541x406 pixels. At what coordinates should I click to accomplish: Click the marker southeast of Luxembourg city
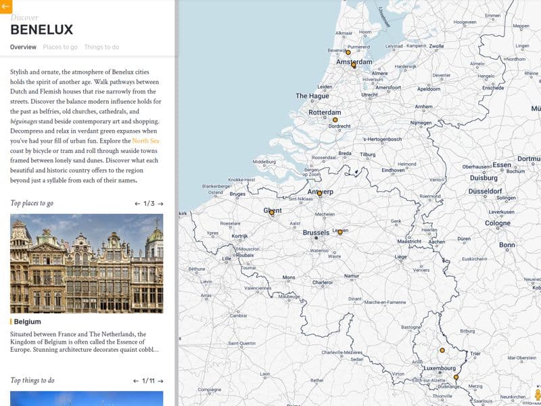pyautogui.click(x=456, y=378)
